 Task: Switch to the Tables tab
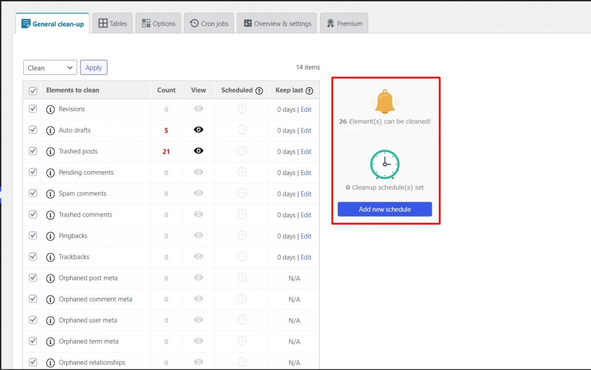point(113,23)
